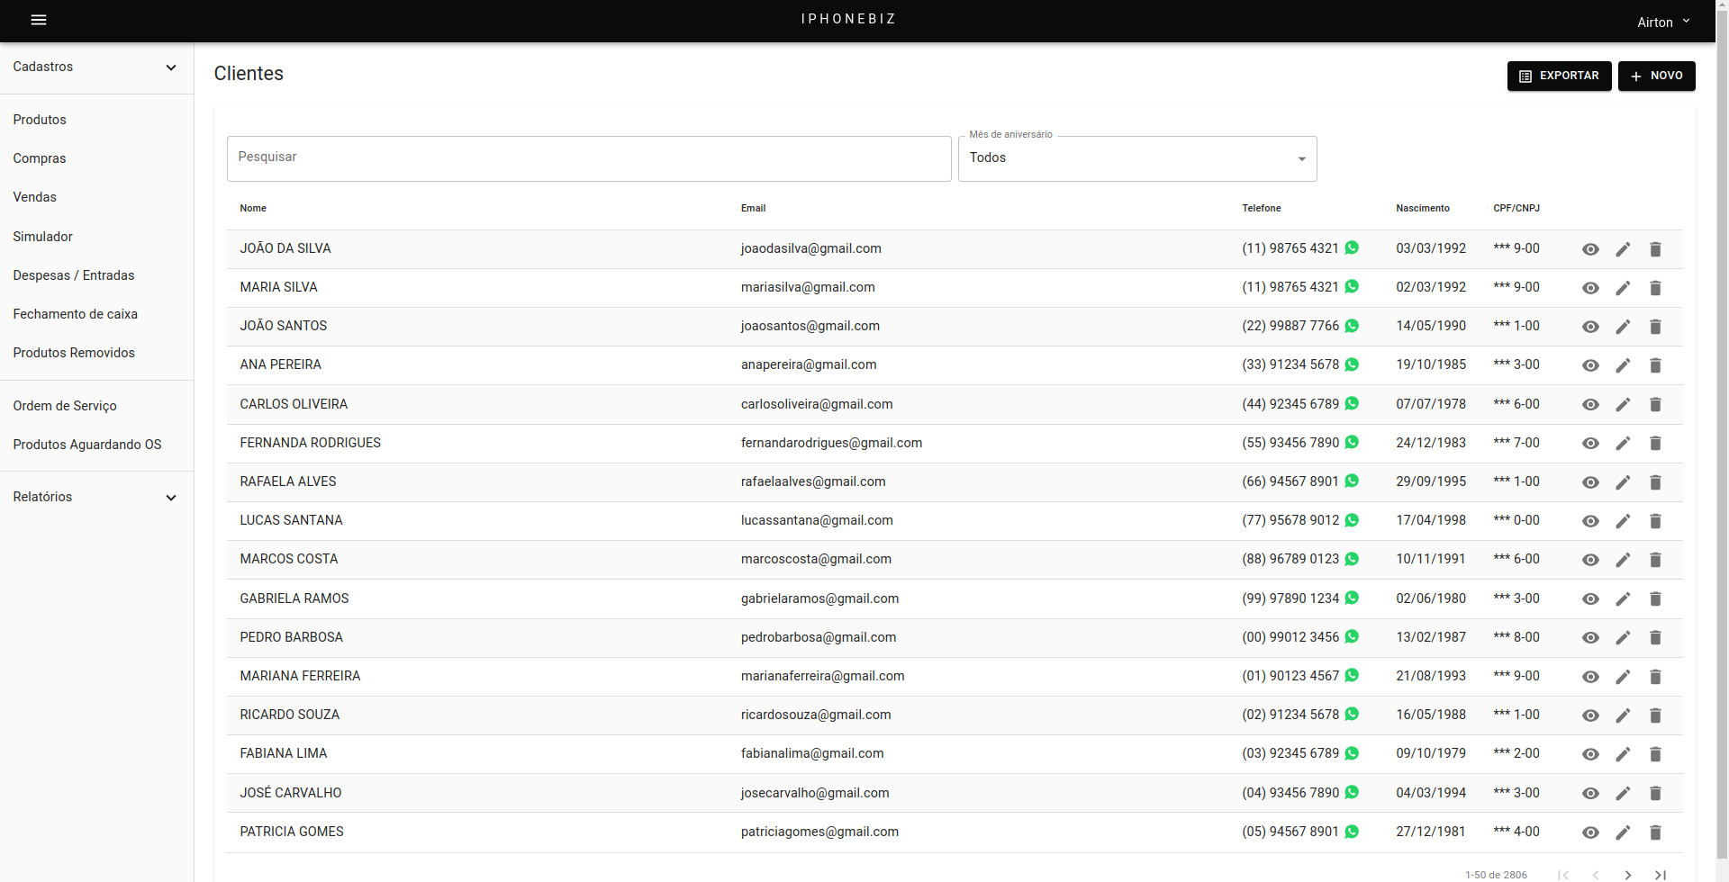
Task: Click trash icon for CARLOS OLIVEIRA
Action: point(1655,405)
